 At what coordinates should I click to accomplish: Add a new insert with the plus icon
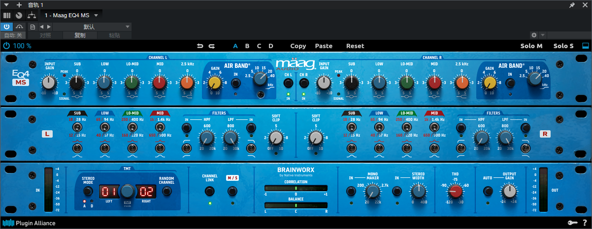pos(19,5)
